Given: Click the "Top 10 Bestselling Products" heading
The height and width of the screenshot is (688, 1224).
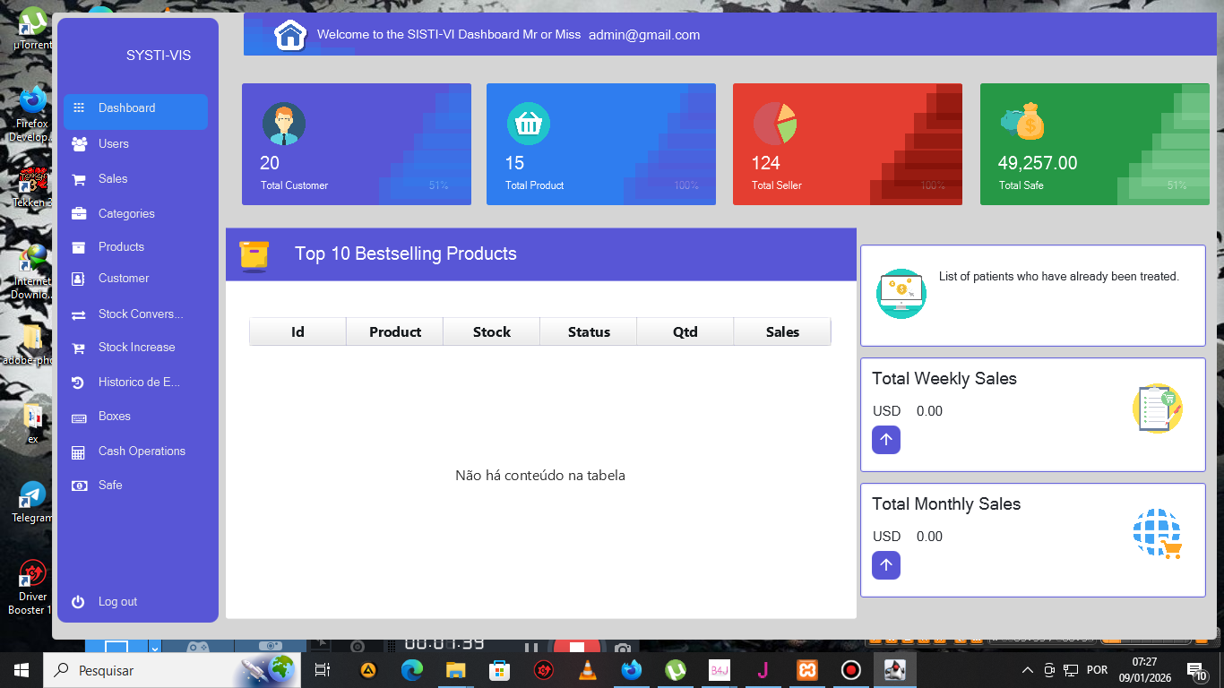Looking at the screenshot, I should coord(406,254).
